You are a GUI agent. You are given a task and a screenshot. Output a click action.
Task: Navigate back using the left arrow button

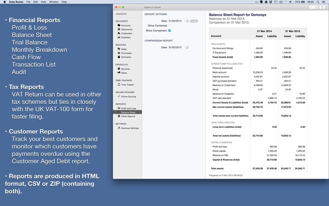point(311,7)
